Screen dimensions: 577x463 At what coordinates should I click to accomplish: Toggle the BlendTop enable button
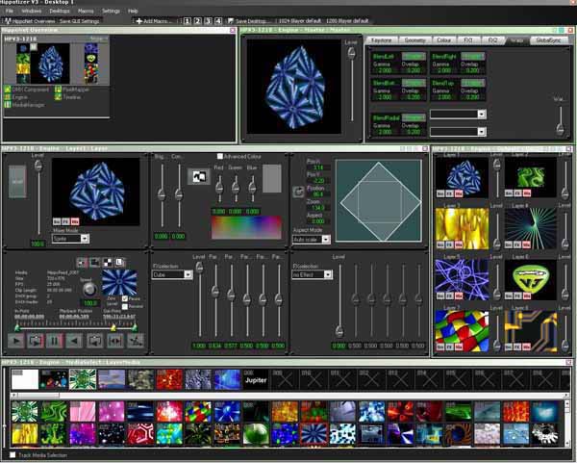473,83
